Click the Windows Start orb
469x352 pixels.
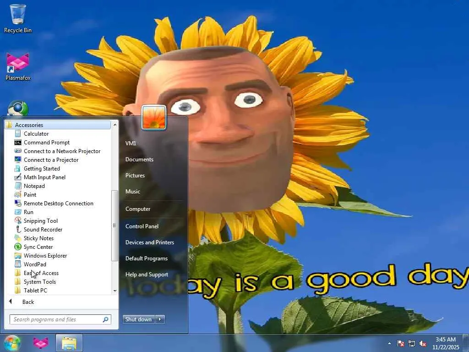pos(12,343)
